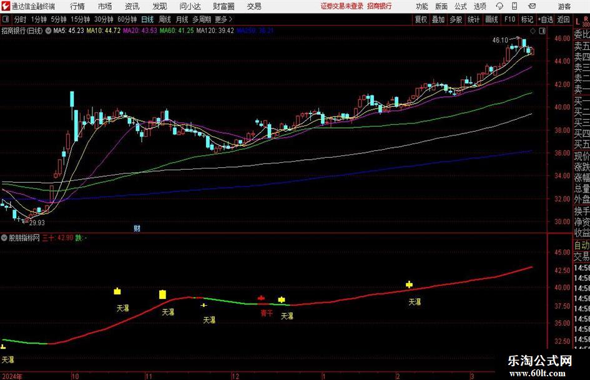The height and width of the screenshot is (380, 590).
Task: Open the 发现 menu
Action: pos(160,6)
